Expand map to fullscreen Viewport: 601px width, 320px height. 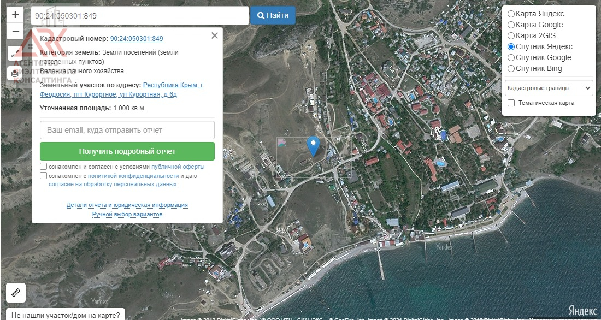[15, 53]
